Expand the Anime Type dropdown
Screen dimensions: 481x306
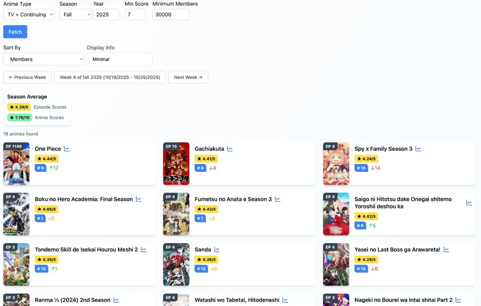pyautogui.click(x=29, y=14)
